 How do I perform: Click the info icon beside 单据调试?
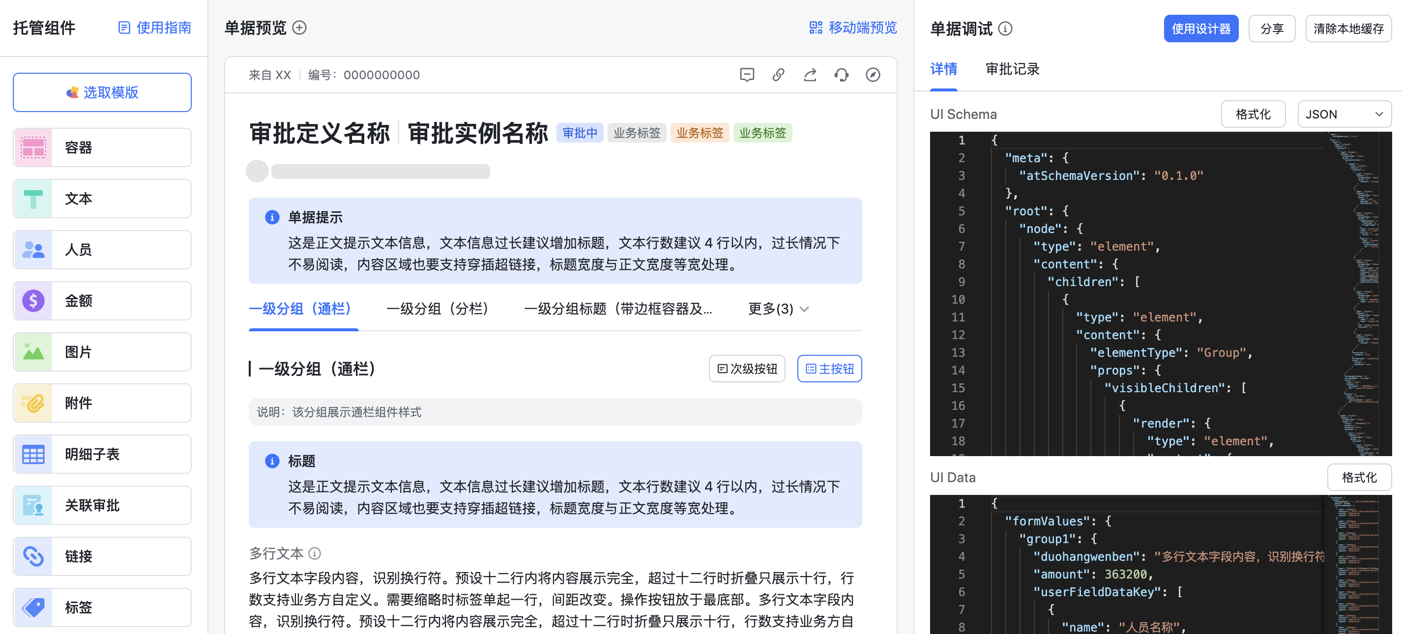[x=1006, y=29]
